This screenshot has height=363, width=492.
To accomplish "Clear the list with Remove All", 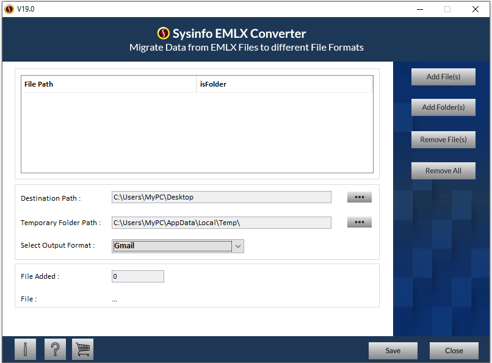I will click(x=443, y=171).
